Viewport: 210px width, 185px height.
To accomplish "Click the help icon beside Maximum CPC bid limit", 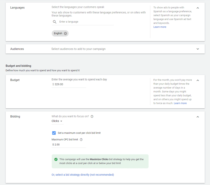I will point(81,140).
